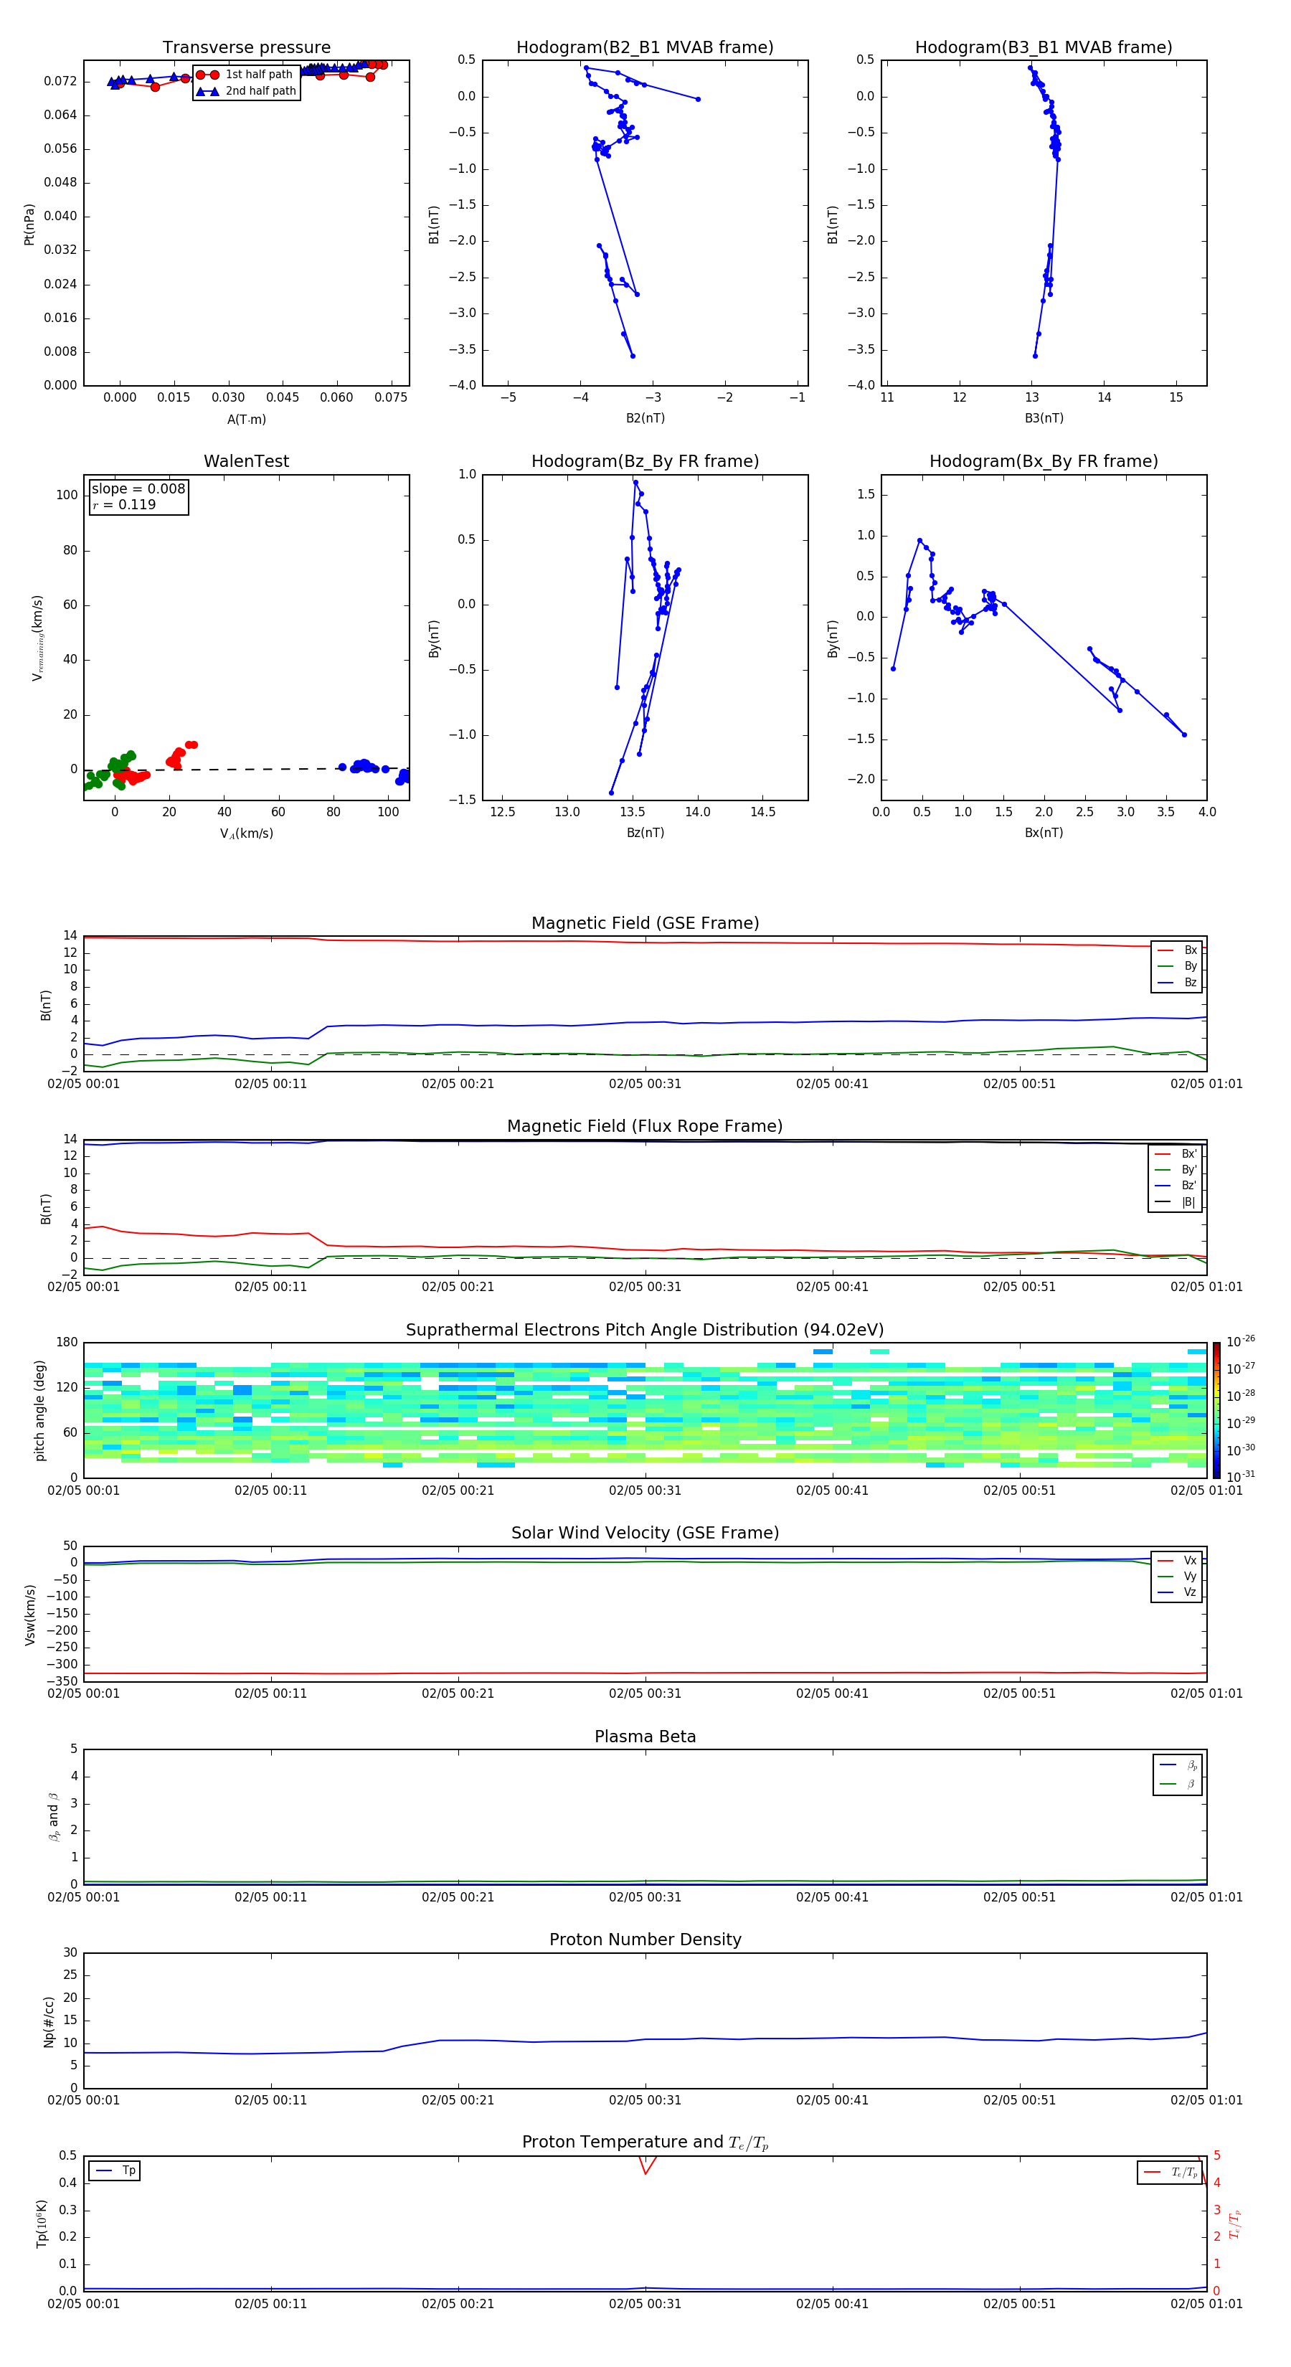Click the 'B3(nT)' axis label

(1044, 418)
